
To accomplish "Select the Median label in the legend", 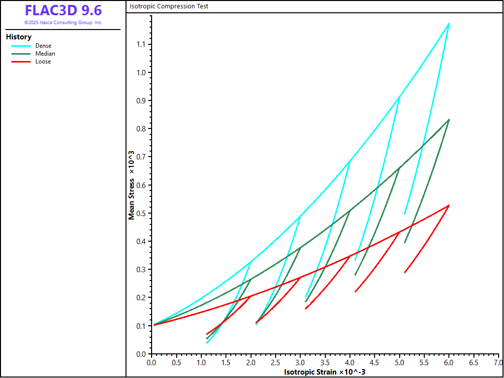I will pyautogui.click(x=45, y=54).
